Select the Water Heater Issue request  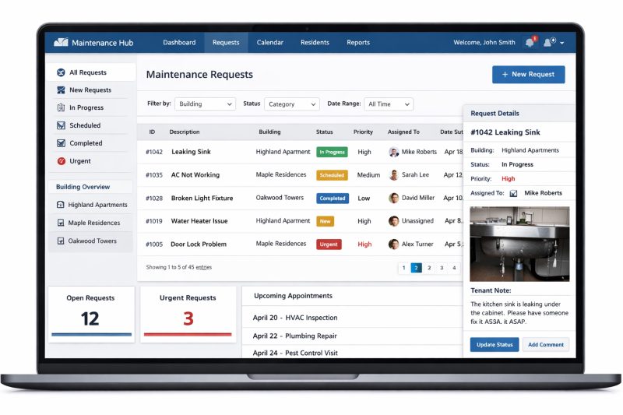[x=300, y=221]
